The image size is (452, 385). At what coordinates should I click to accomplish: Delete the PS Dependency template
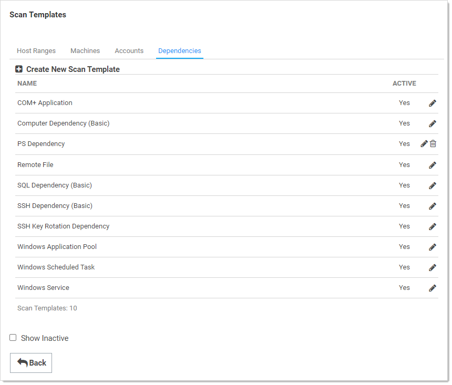tap(433, 144)
